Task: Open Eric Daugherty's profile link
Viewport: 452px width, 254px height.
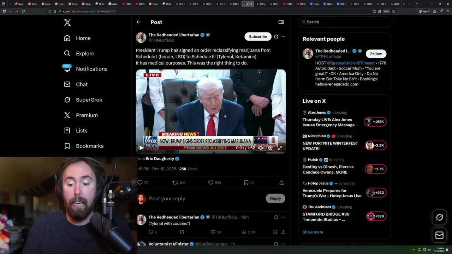Action: (160, 159)
